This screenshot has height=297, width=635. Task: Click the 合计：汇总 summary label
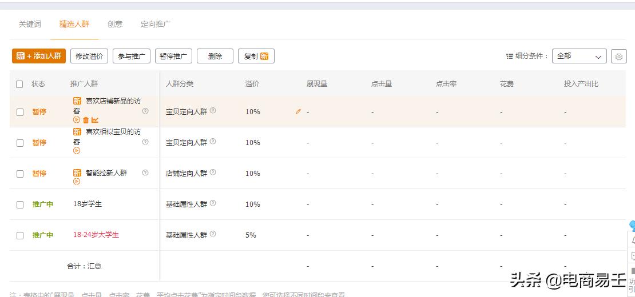(84, 266)
